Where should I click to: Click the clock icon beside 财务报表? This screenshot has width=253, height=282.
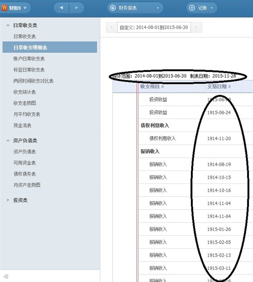tap(113, 8)
